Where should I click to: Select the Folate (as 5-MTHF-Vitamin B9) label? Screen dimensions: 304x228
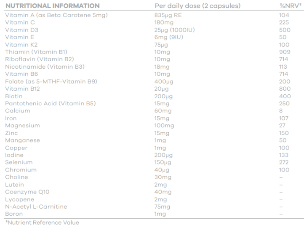pyautogui.click(x=51, y=81)
